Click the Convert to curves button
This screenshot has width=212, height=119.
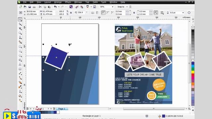click(x=189, y=13)
